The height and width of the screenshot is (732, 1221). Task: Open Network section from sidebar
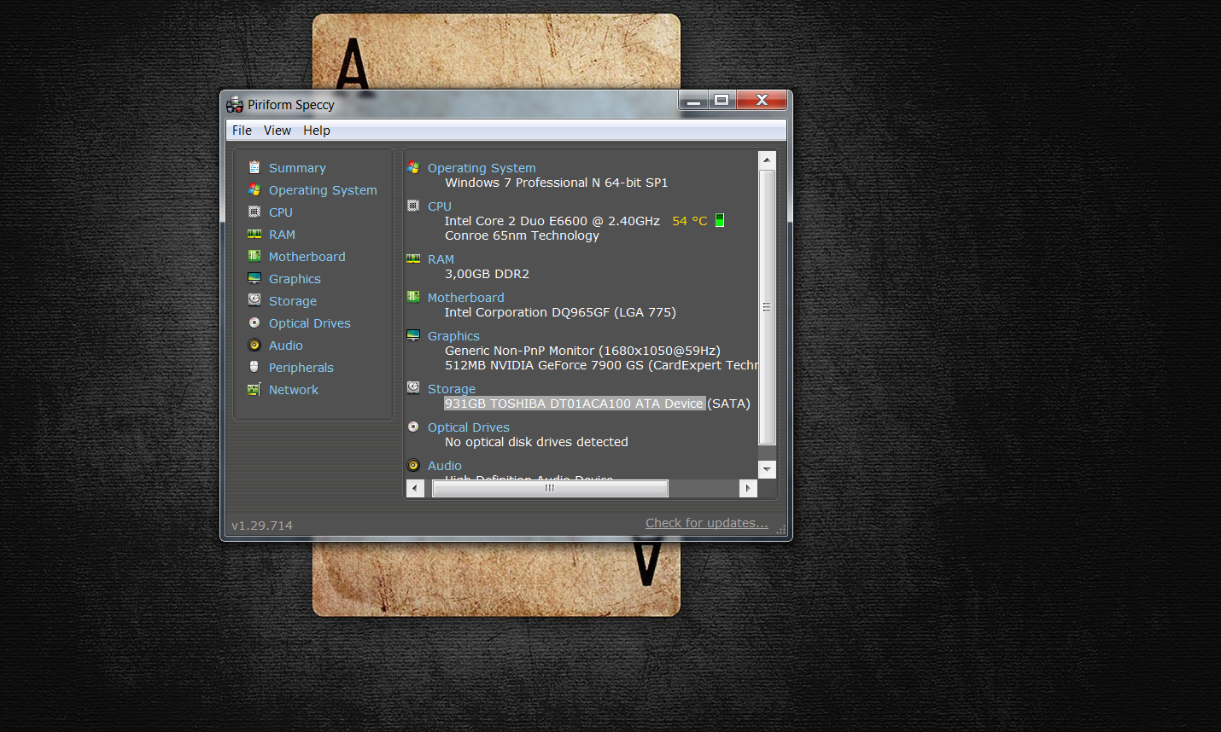294,390
